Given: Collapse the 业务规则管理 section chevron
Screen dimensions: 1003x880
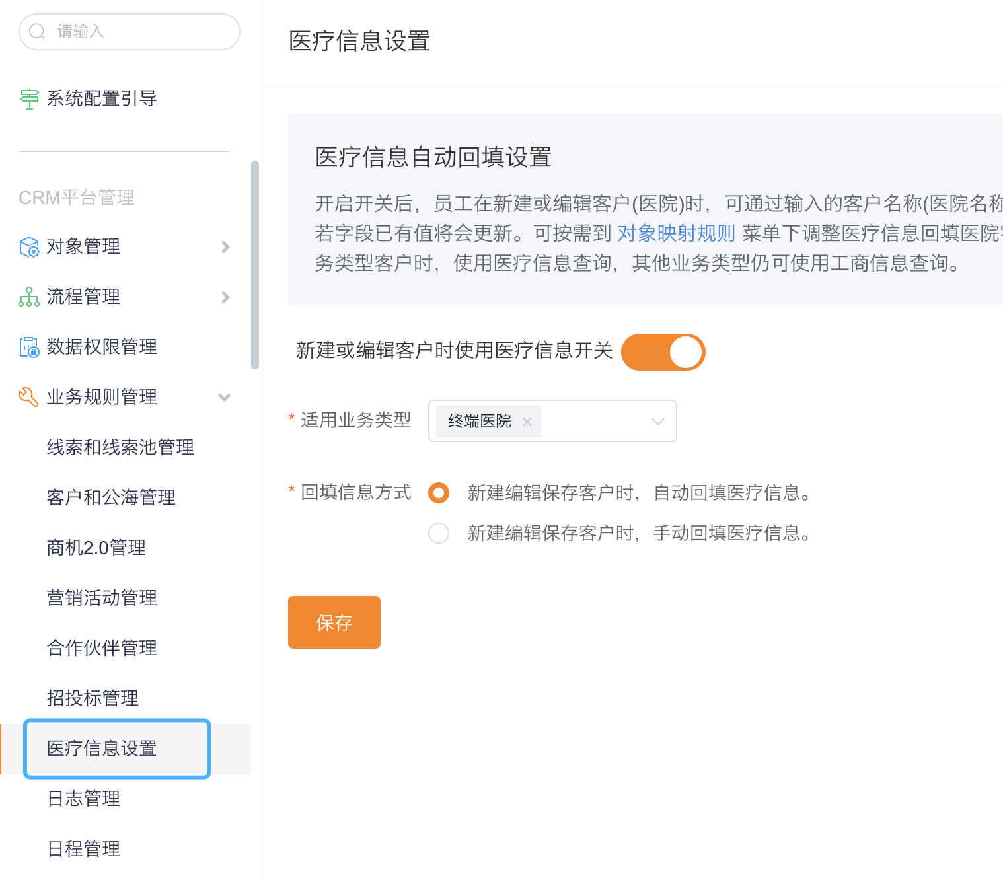Looking at the screenshot, I should 225,398.
